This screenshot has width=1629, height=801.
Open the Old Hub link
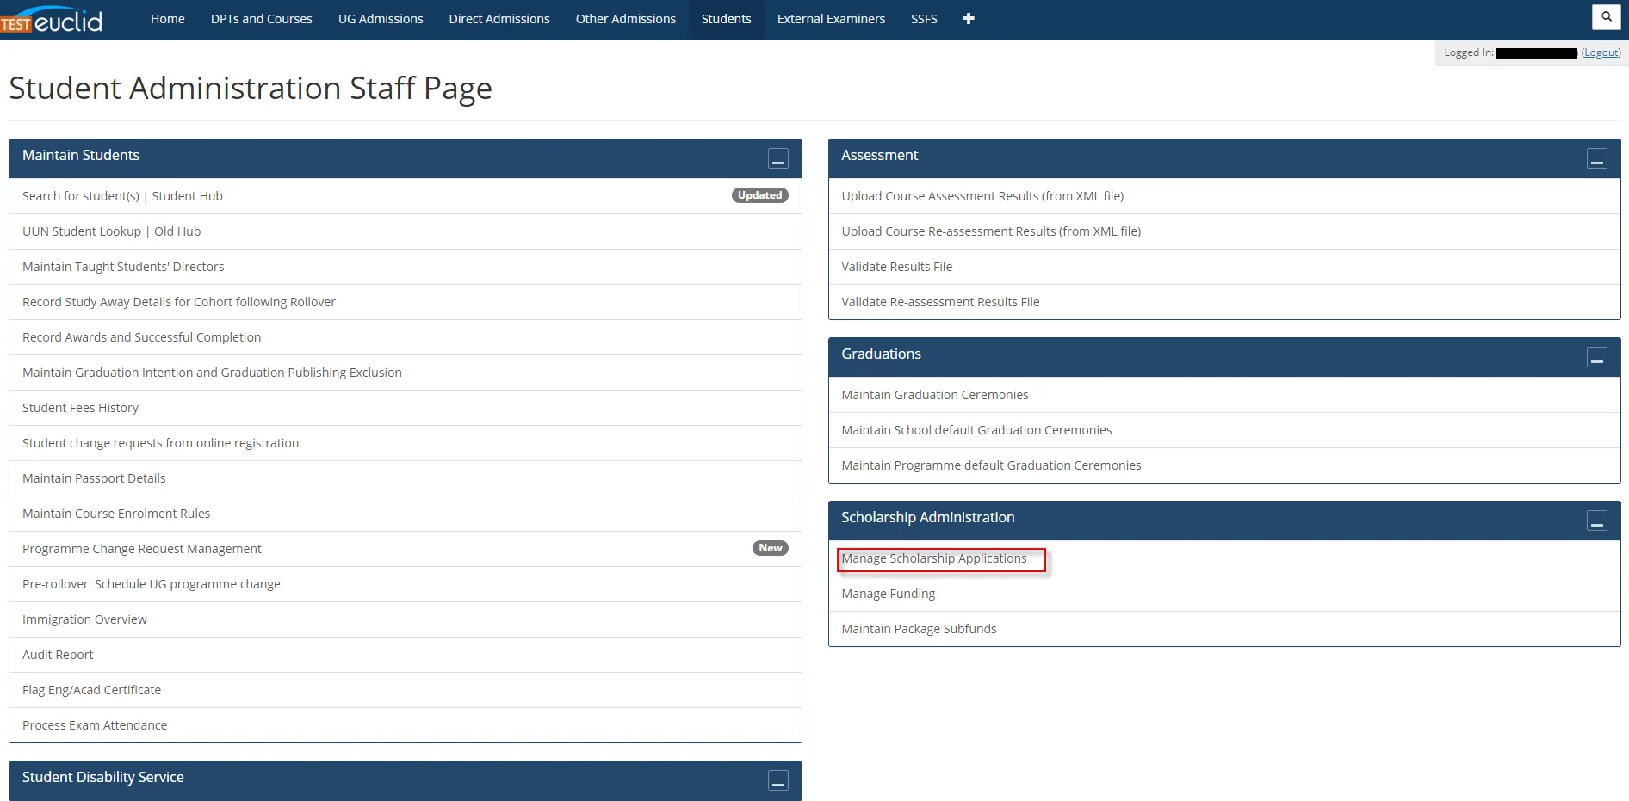click(177, 231)
